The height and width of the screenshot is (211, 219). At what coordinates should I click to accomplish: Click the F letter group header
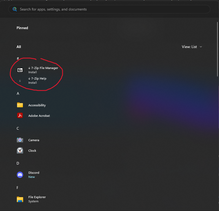[17, 188]
